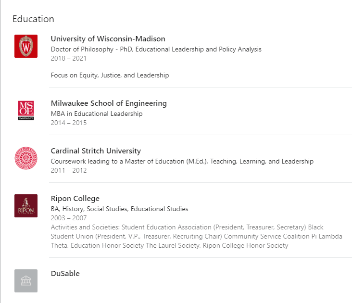This screenshot has width=352, height=303.
Task: Click the Education section heading
Action: tap(33, 19)
